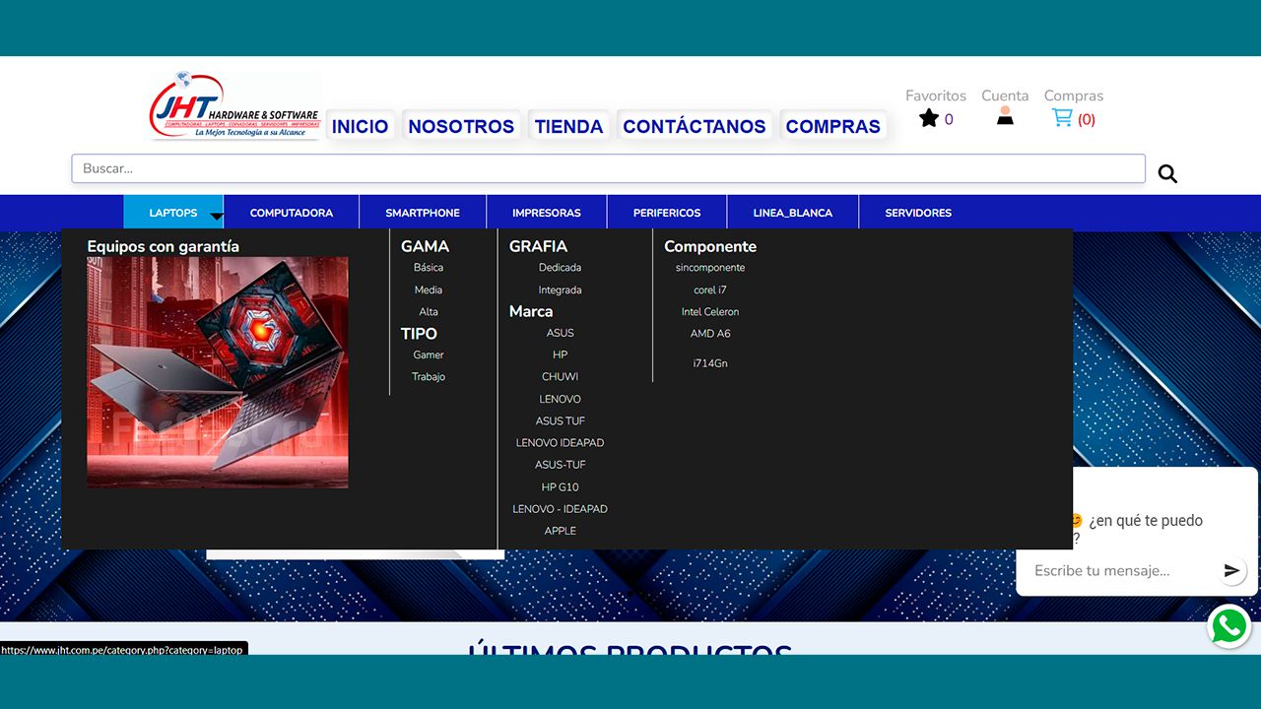Choose Trabajo laptop type
Screen dimensions: 1261x709
pyautogui.click(x=429, y=377)
